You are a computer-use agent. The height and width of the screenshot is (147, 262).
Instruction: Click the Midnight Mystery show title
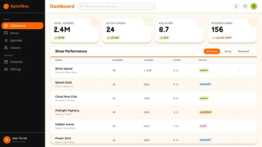click(67, 110)
